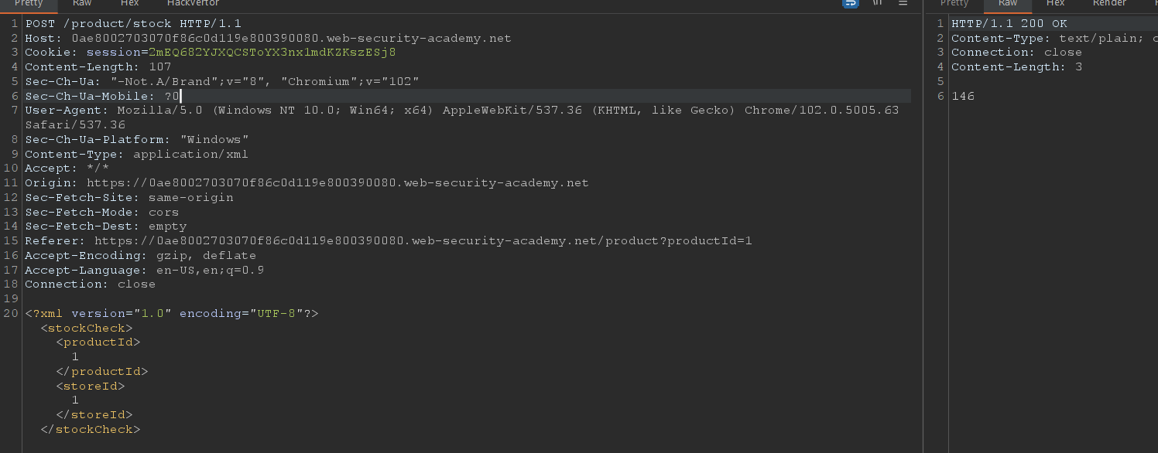Click the response body value 146
Image resolution: width=1158 pixels, height=453 pixels.
tap(963, 97)
